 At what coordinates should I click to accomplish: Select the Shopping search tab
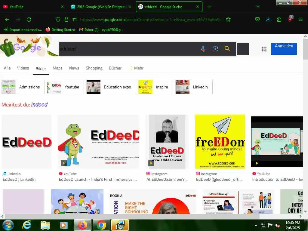click(x=94, y=68)
